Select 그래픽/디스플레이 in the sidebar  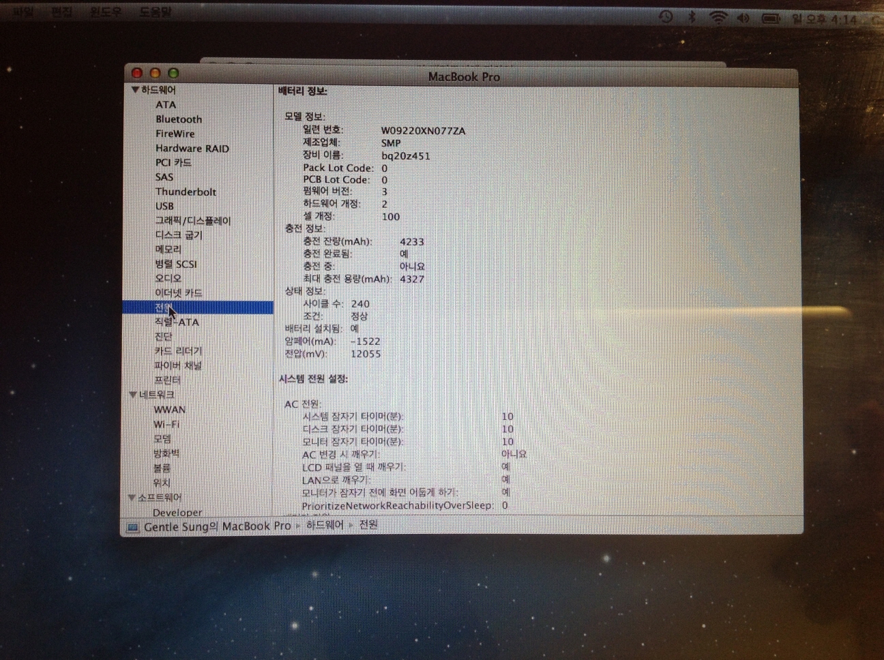pyautogui.click(x=193, y=220)
